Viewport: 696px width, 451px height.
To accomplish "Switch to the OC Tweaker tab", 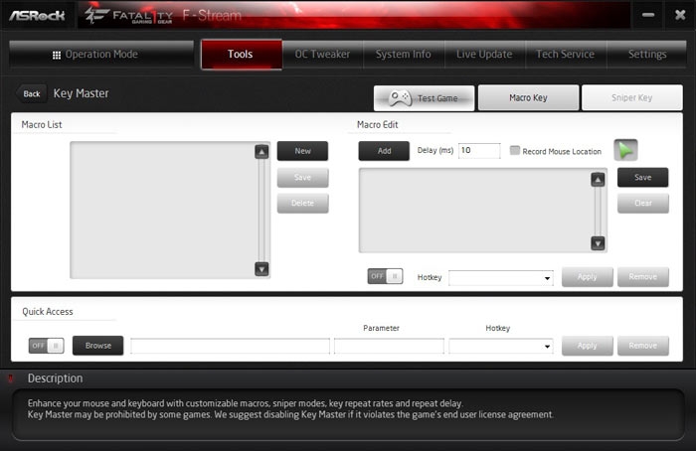I will click(x=323, y=54).
